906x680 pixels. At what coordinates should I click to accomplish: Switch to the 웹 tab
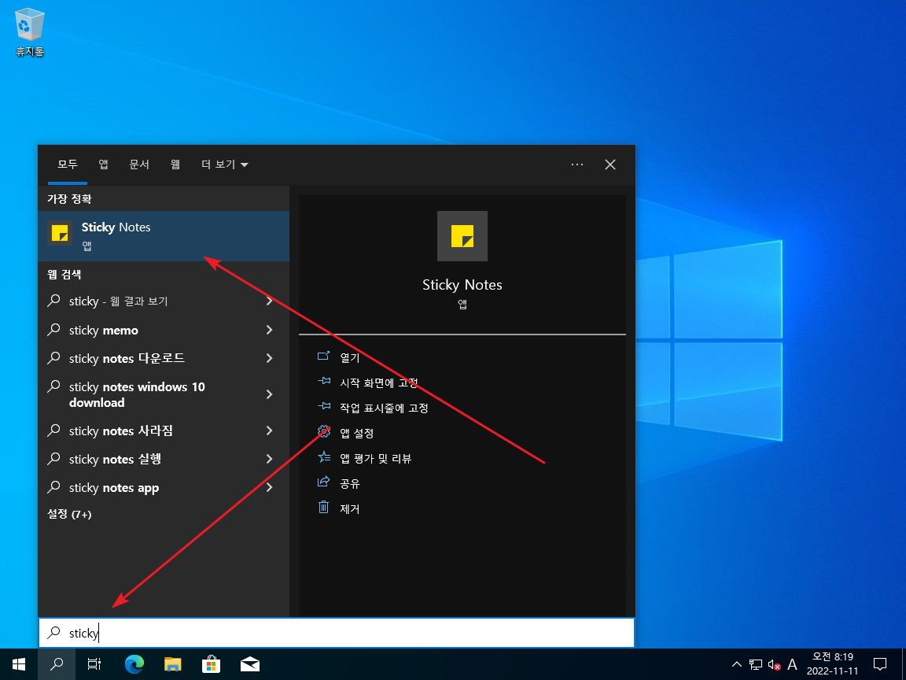coord(175,164)
